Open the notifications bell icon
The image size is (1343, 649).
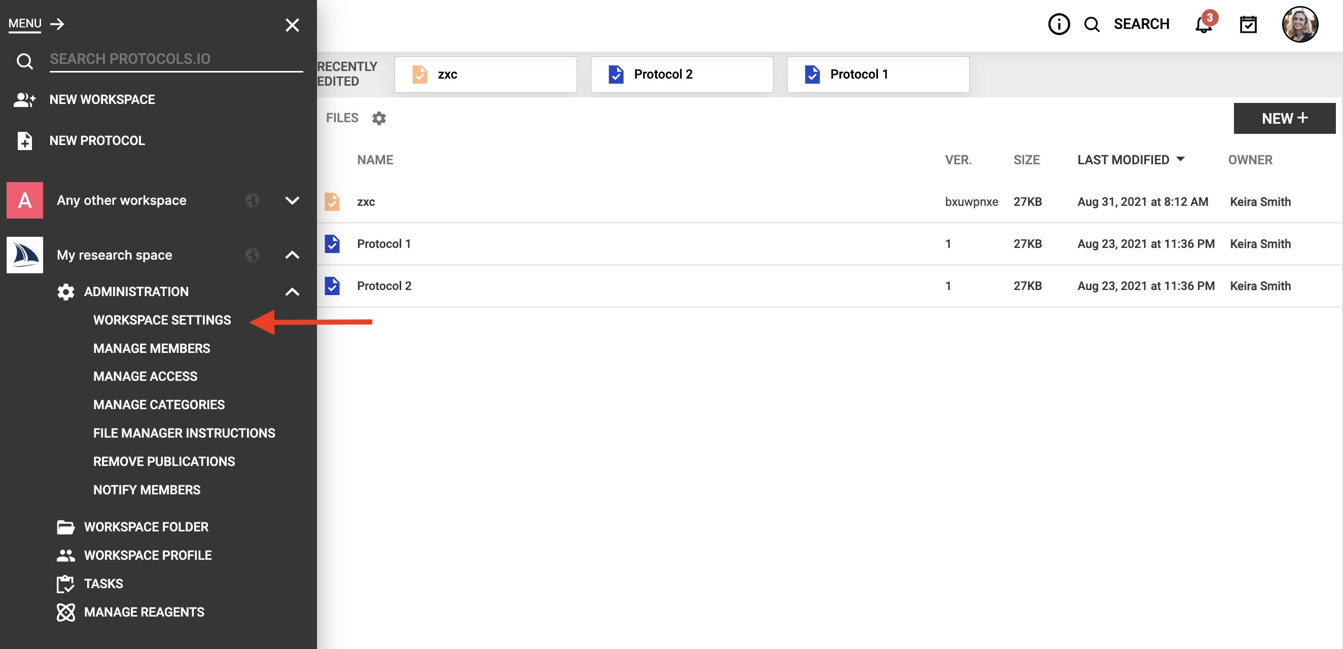[1203, 24]
